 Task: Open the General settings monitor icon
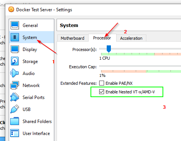(x=15, y=25)
